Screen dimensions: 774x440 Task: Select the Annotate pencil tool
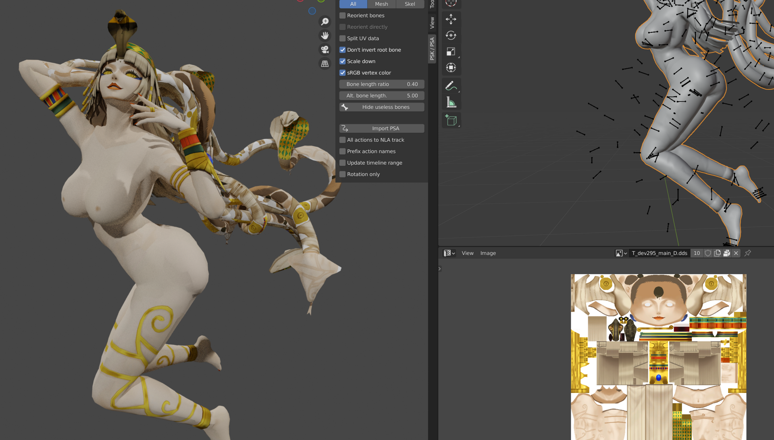[451, 85]
